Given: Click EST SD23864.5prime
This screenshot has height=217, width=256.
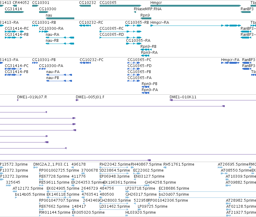Looking at the screenshot, I should coord(115,170).
